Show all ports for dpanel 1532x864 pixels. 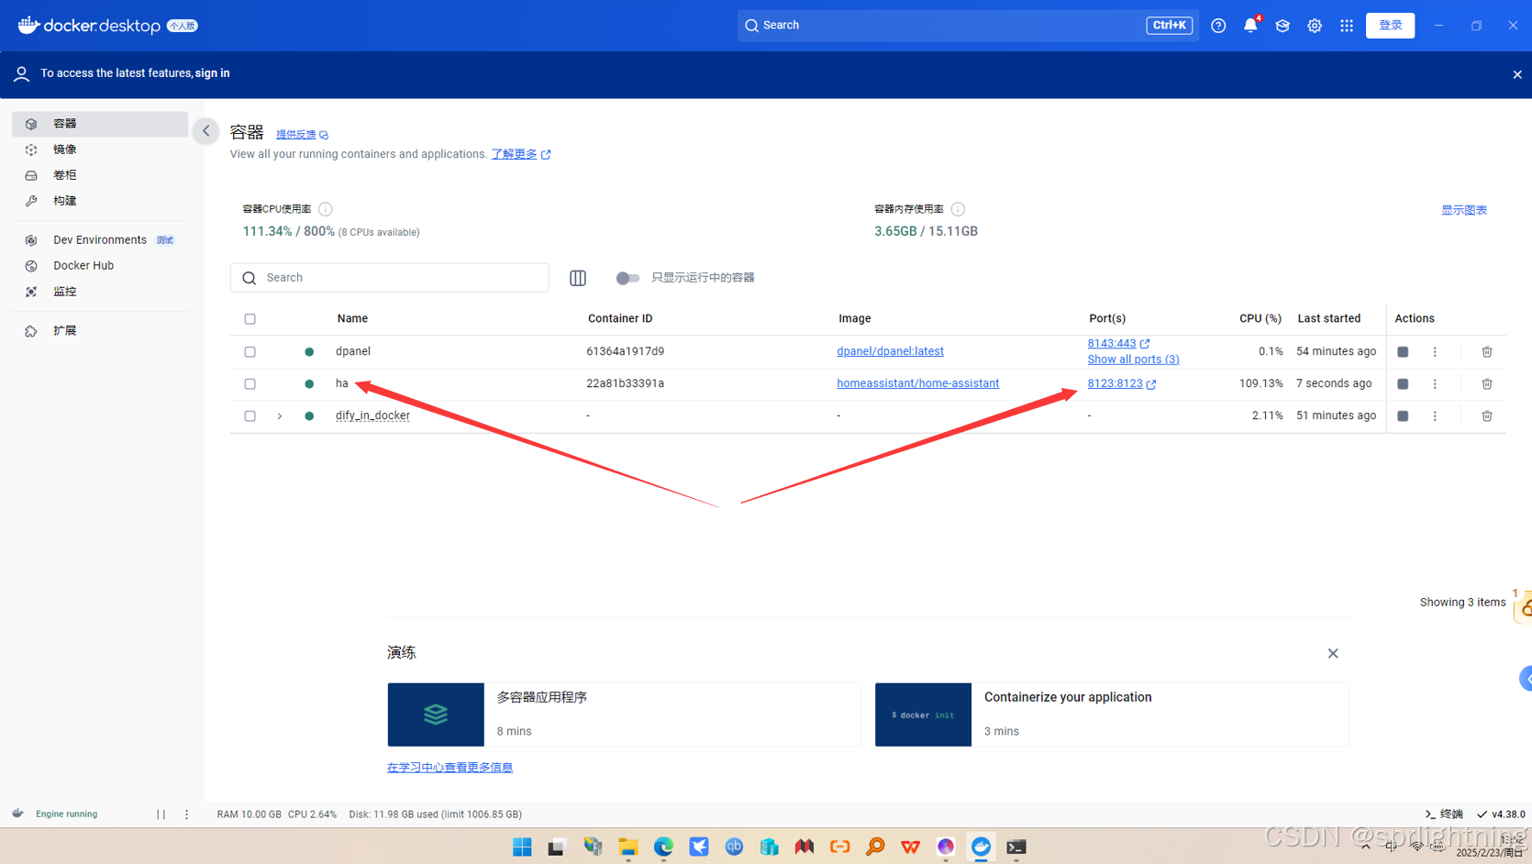[x=1133, y=360]
